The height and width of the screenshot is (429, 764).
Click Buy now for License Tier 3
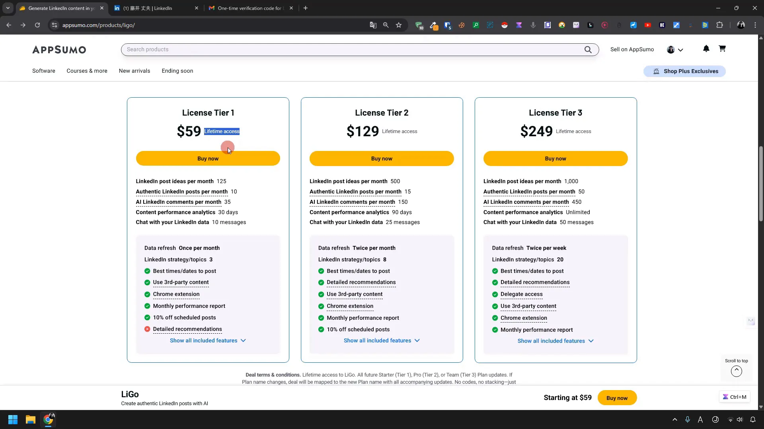coord(555,158)
